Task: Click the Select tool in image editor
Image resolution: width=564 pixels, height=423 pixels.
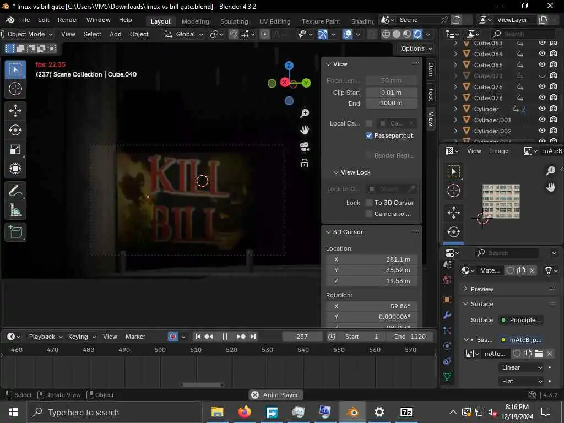Action: [454, 171]
